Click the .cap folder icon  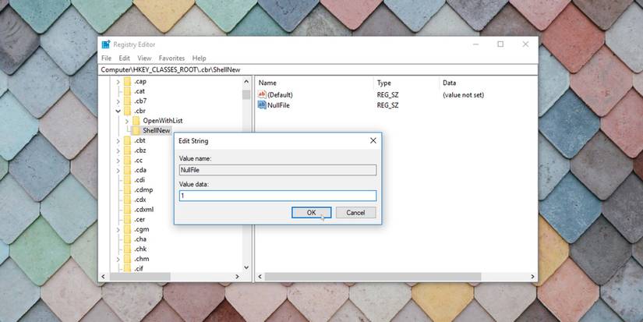click(x=127, y=81)
